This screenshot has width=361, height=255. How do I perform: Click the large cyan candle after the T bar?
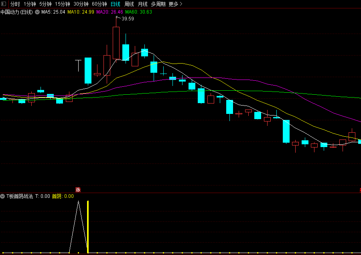(88, 71)
